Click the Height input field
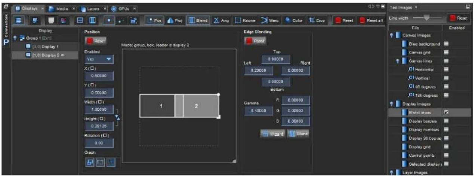Screen dimensions: 474x176 [99, 126]
